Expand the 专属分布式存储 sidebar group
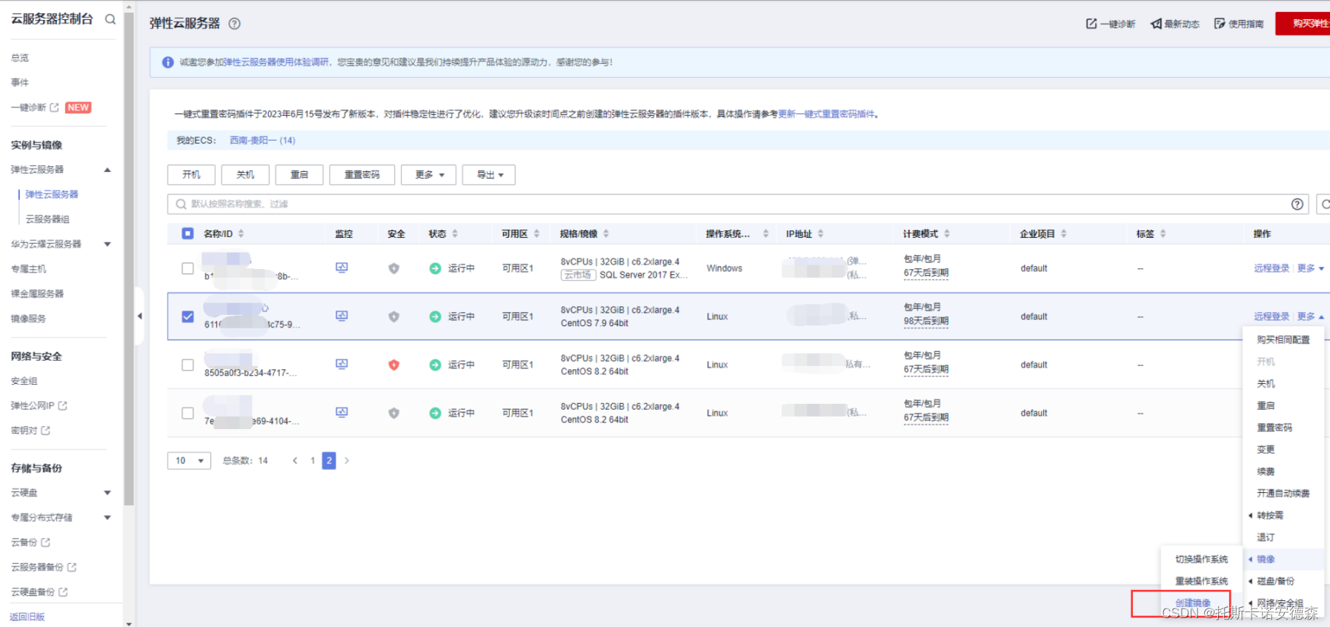1330x627 pixels. [107, 517]
